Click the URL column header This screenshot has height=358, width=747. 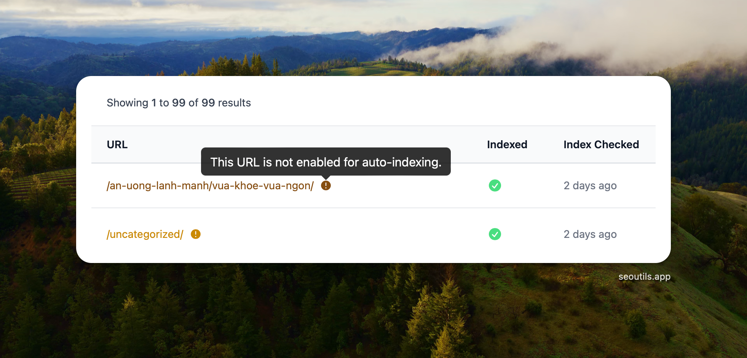(117, 145)
